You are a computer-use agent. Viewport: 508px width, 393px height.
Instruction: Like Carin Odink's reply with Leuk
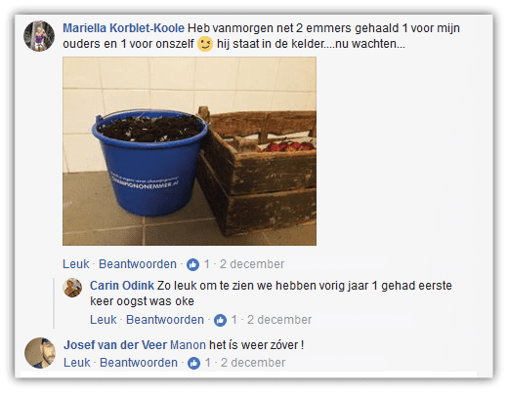click(104, 320)
